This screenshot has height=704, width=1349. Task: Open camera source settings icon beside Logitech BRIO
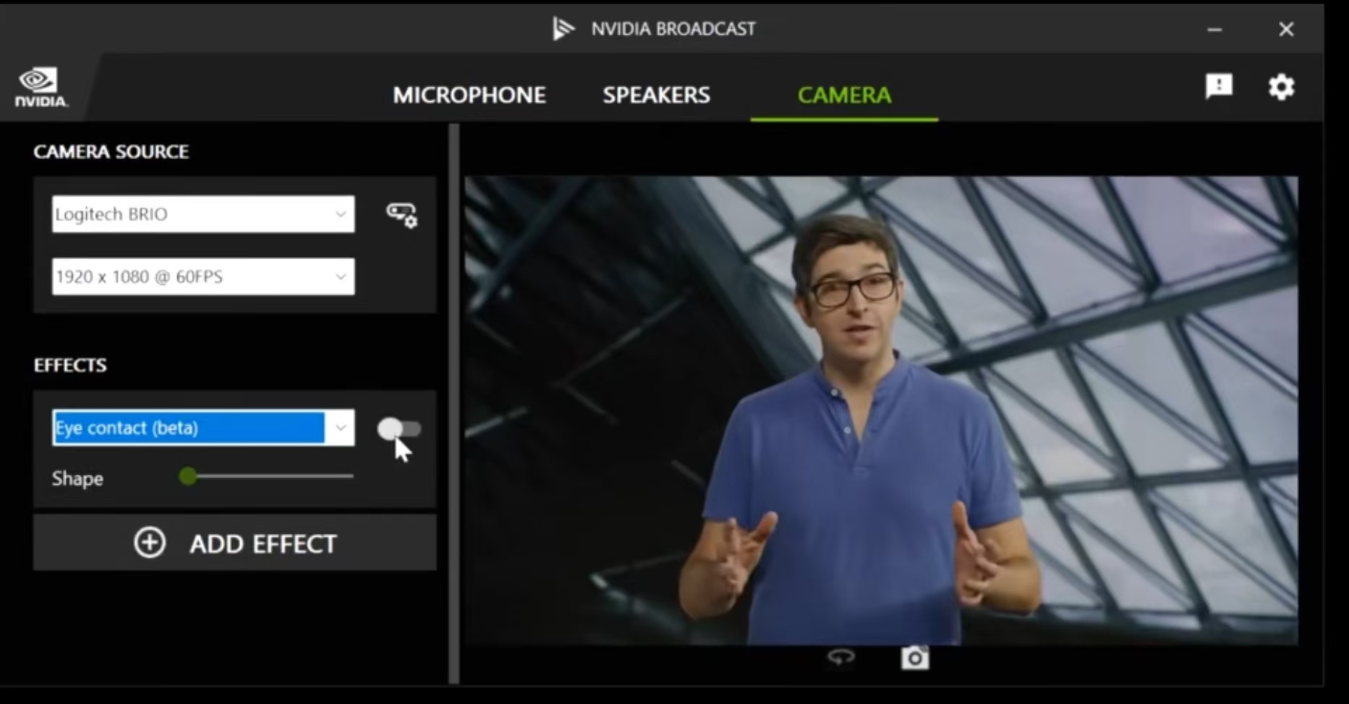[400, 216]
